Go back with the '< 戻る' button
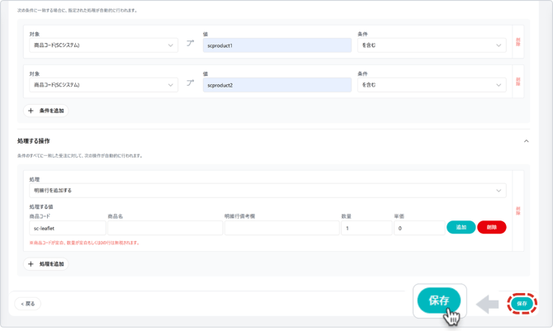This screenshot has height=331, width=553. coord(28,304)
